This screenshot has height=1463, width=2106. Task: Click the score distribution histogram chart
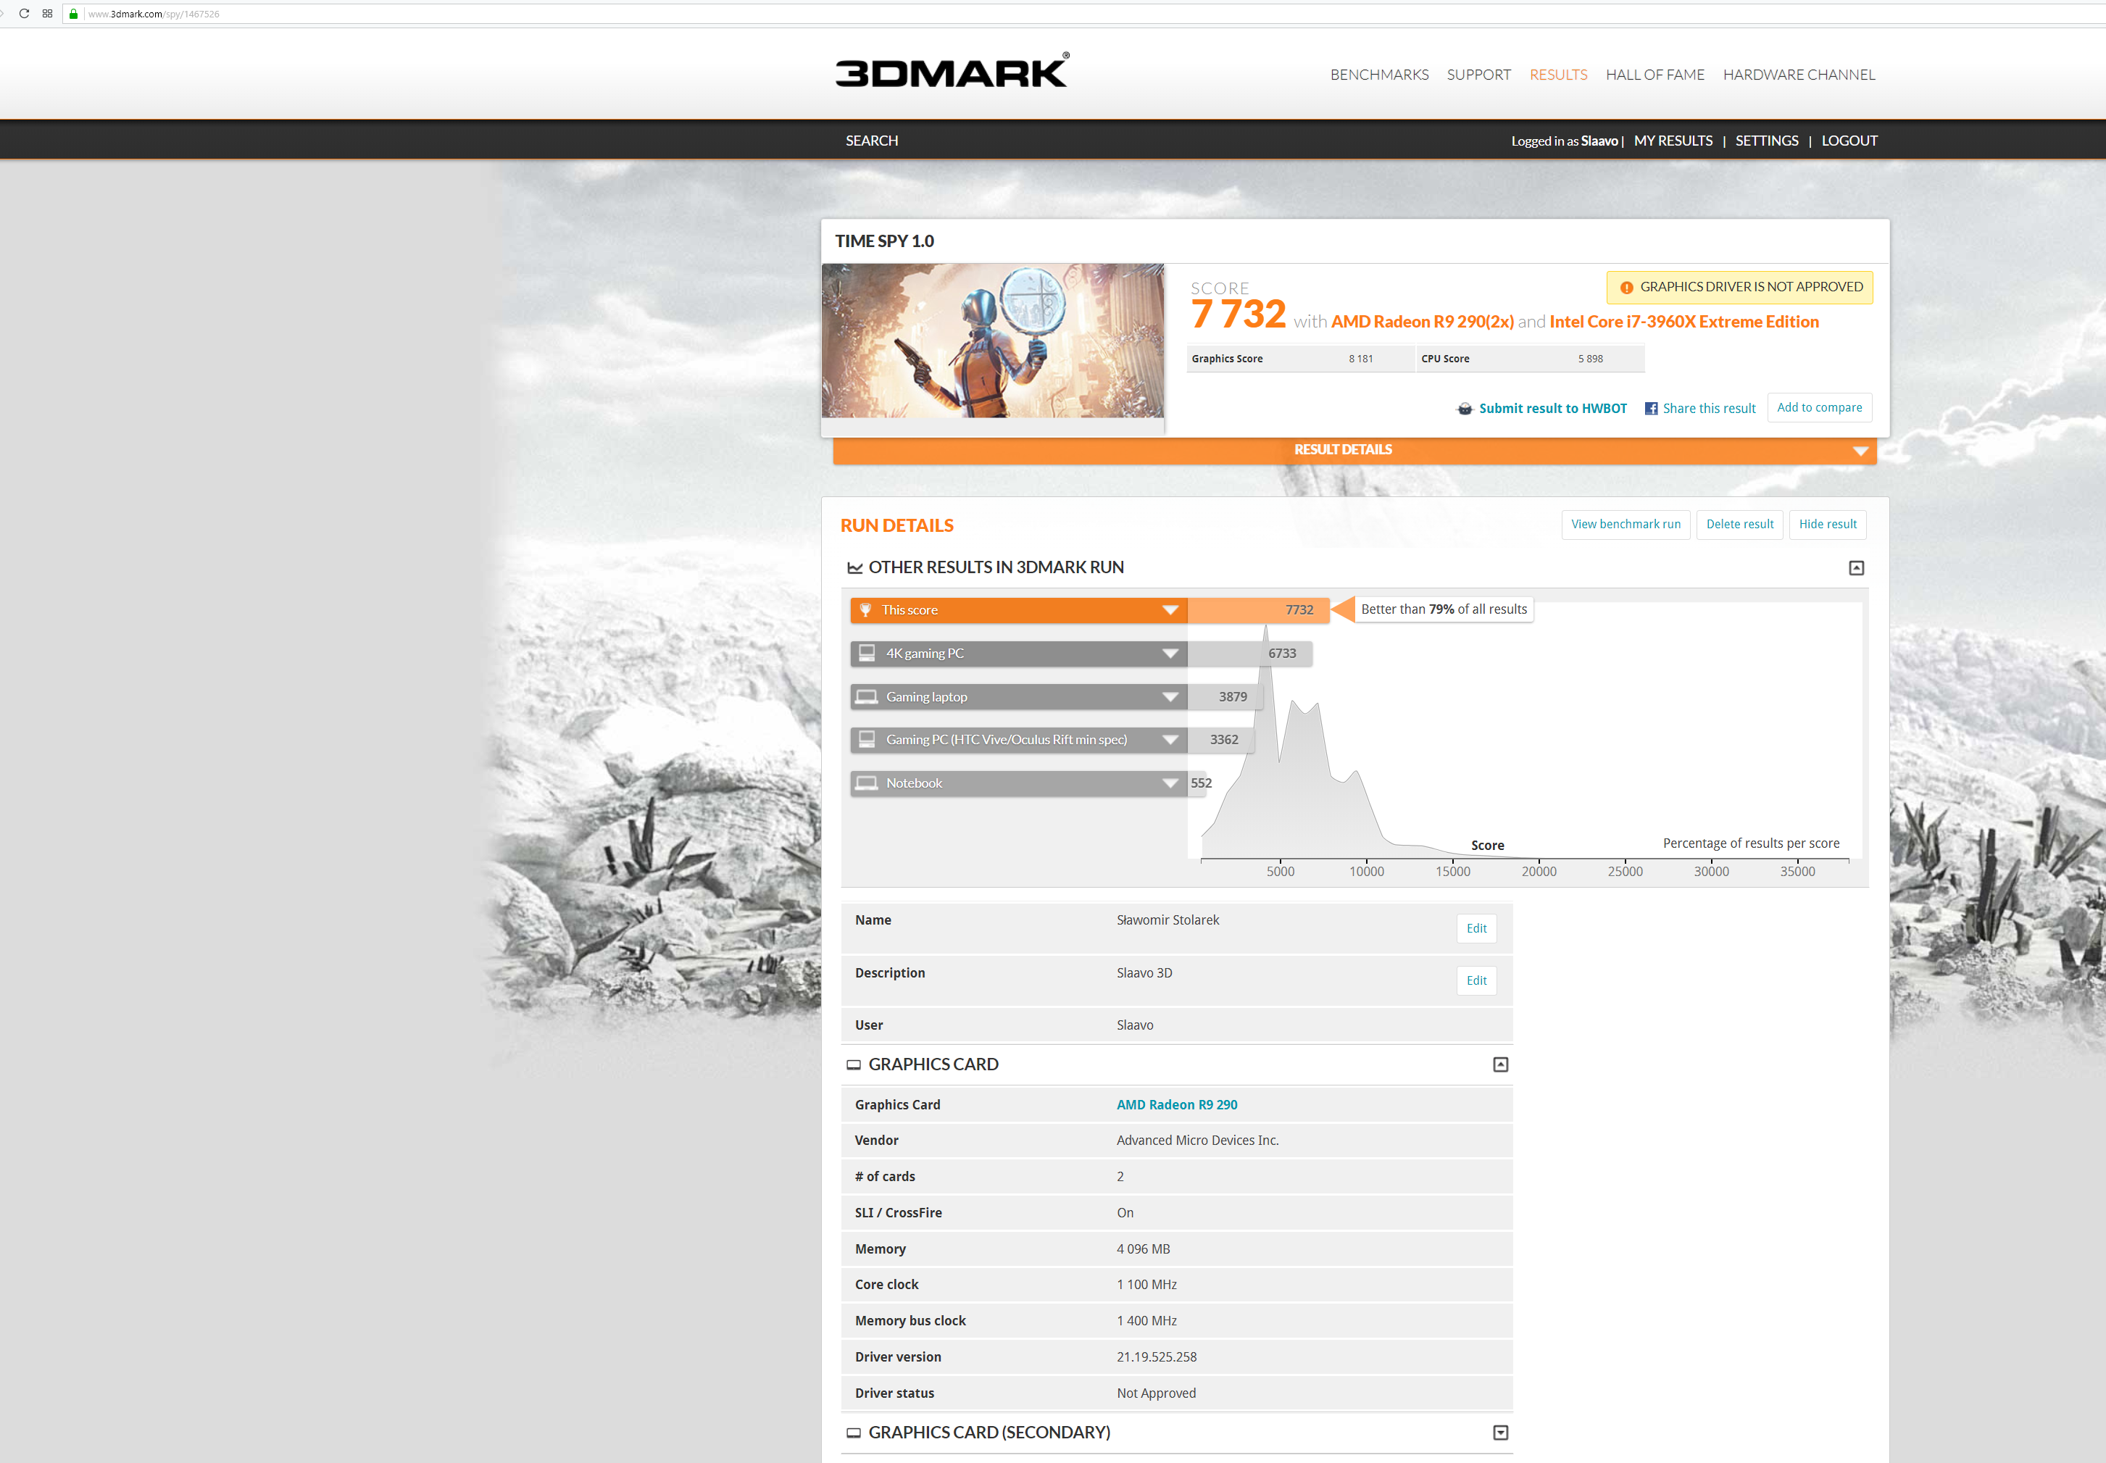pyautogui.click(x=1524, y=743)
